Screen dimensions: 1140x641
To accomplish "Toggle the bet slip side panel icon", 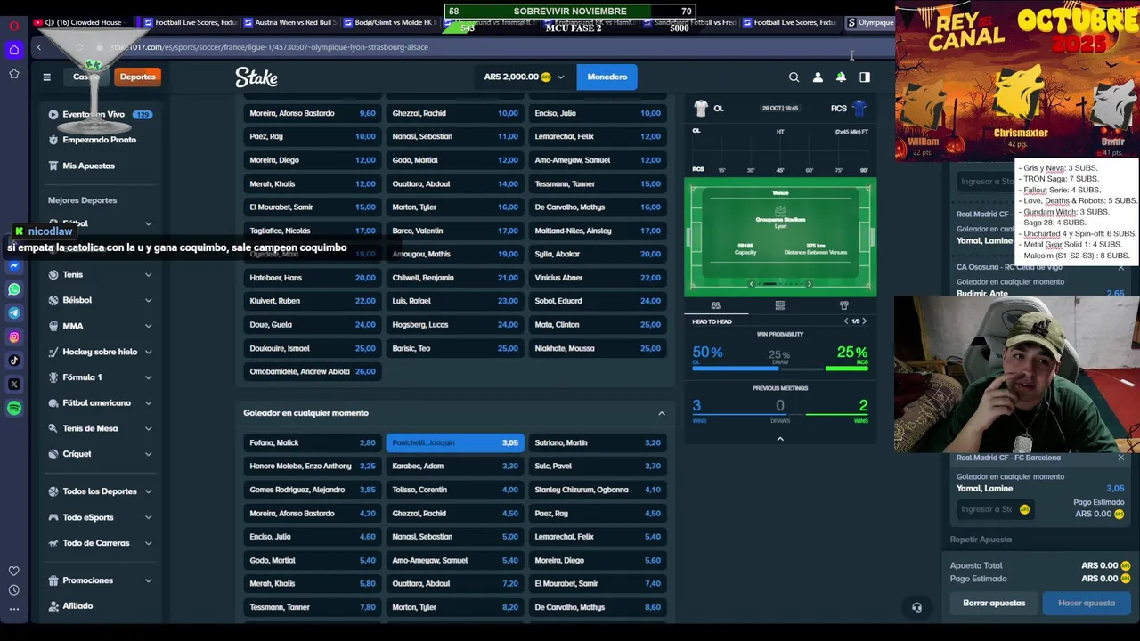I will (x=865, y=77).
